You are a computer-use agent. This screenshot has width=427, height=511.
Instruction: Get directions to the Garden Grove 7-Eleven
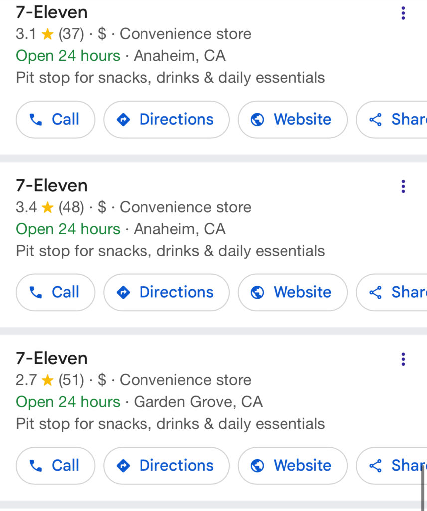point(166,466)
